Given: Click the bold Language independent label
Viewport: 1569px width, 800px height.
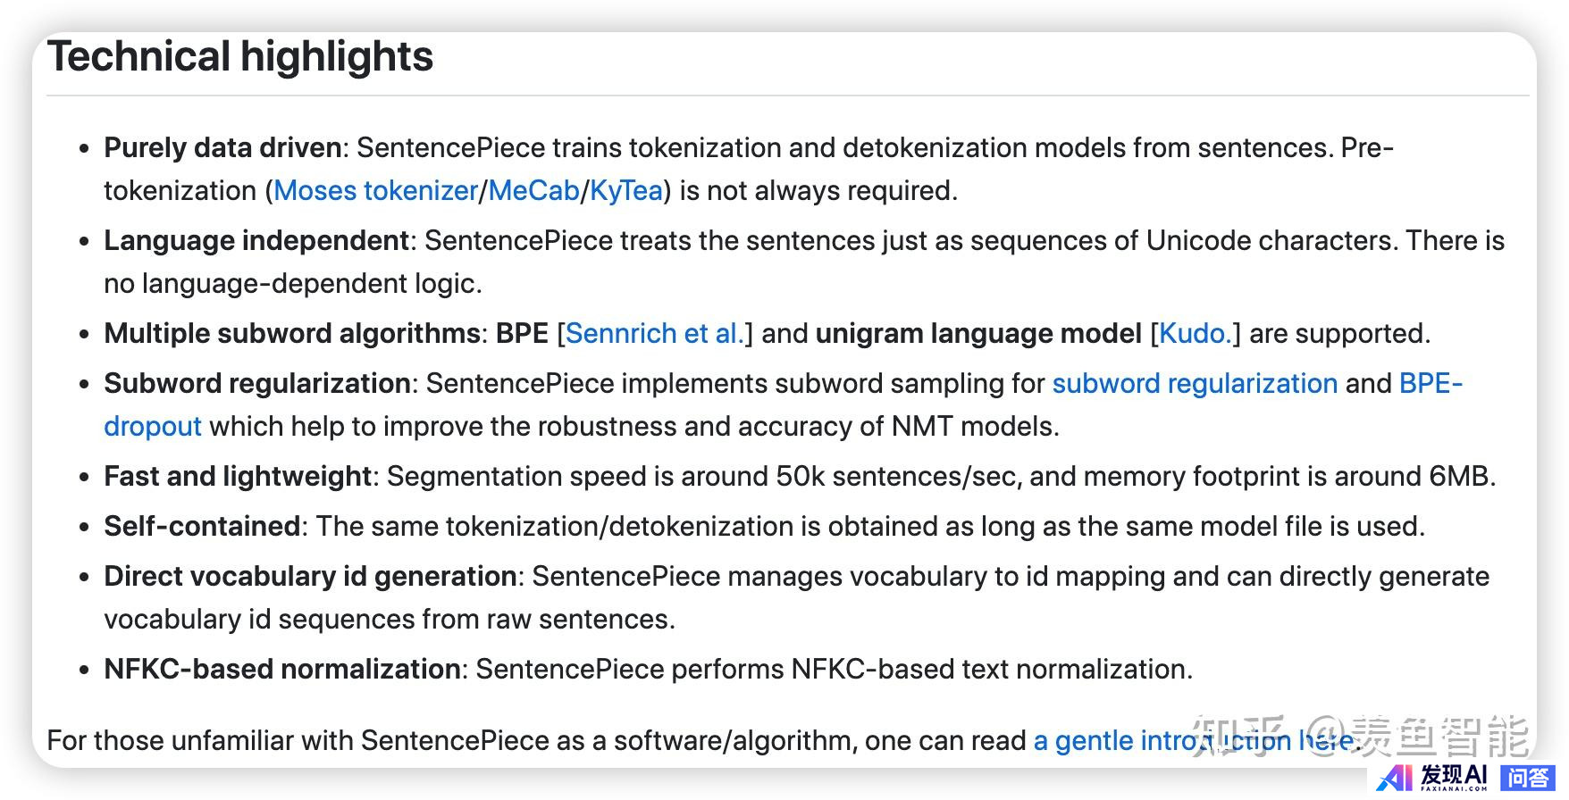Looking at the screenshot, I should 256,241.
